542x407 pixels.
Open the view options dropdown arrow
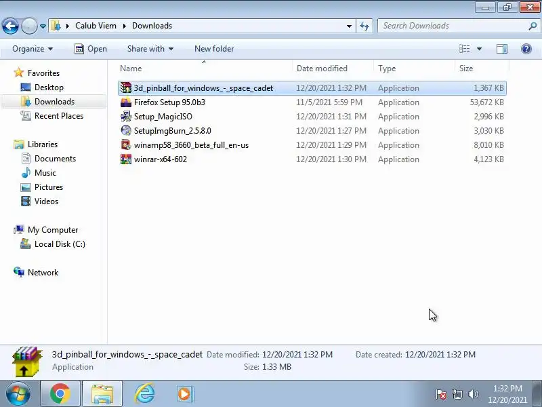point(479,49)
